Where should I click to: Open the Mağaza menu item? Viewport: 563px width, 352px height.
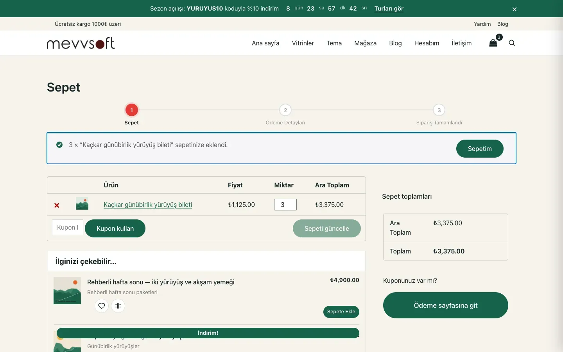pyautogui.click(x=365, y=43)
